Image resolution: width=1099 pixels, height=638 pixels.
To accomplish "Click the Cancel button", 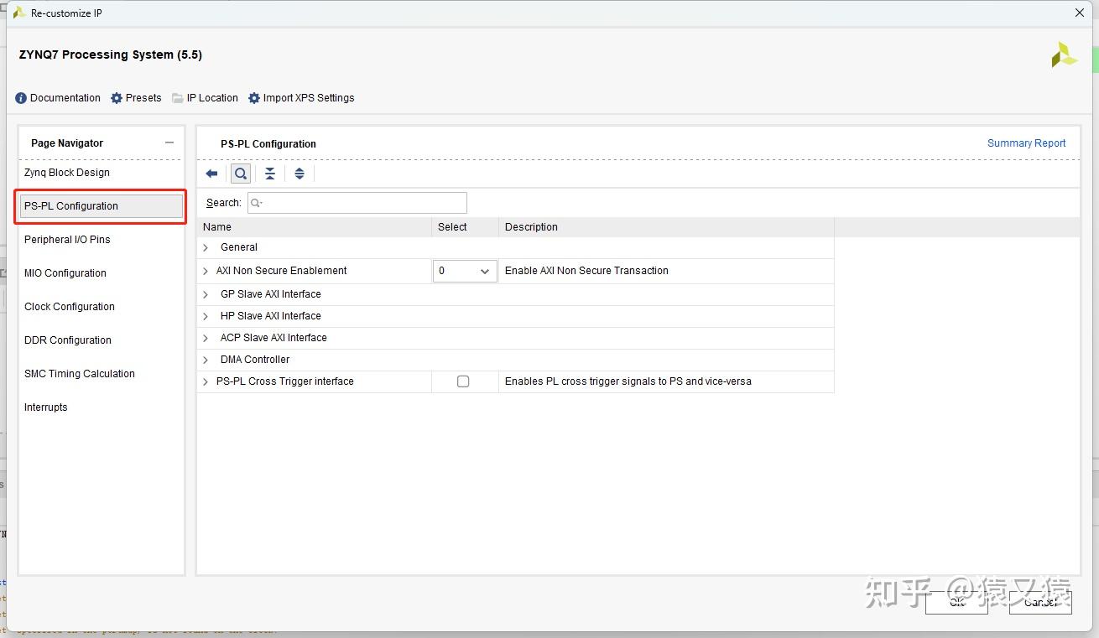I will [1040, 602].
